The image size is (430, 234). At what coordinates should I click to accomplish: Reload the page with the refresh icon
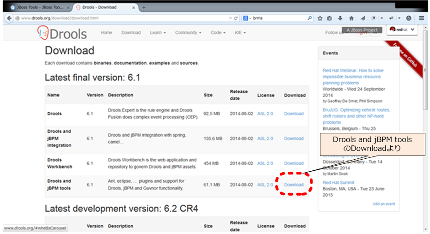(235, 18)
